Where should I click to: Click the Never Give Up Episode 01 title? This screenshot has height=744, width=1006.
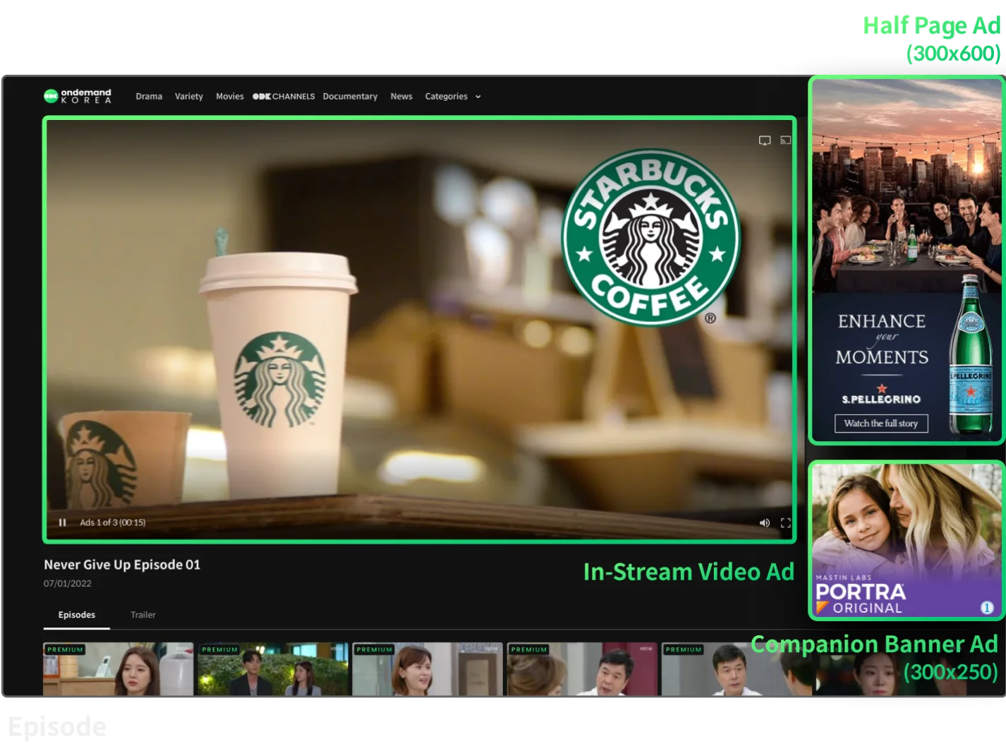coord(122,565)
